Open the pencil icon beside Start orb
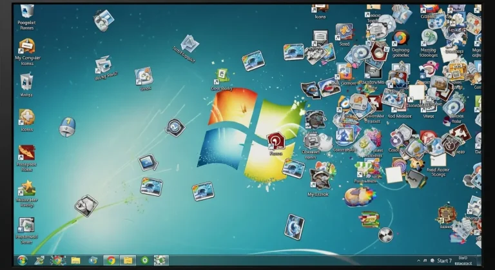 pos(39,260)
